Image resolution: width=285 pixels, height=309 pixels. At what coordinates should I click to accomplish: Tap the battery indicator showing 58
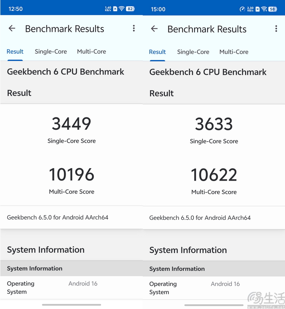click(x=272, y=9)
